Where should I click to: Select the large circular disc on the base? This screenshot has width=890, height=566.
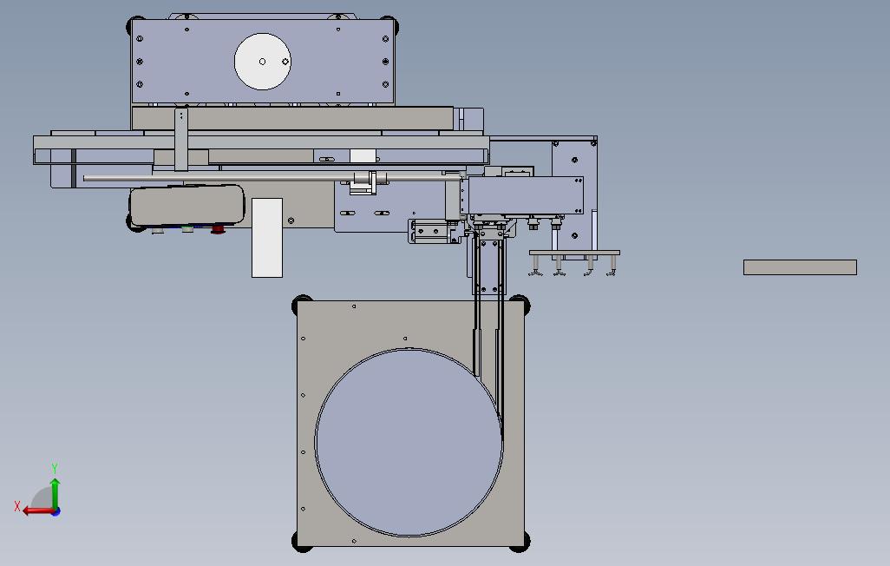409,443
